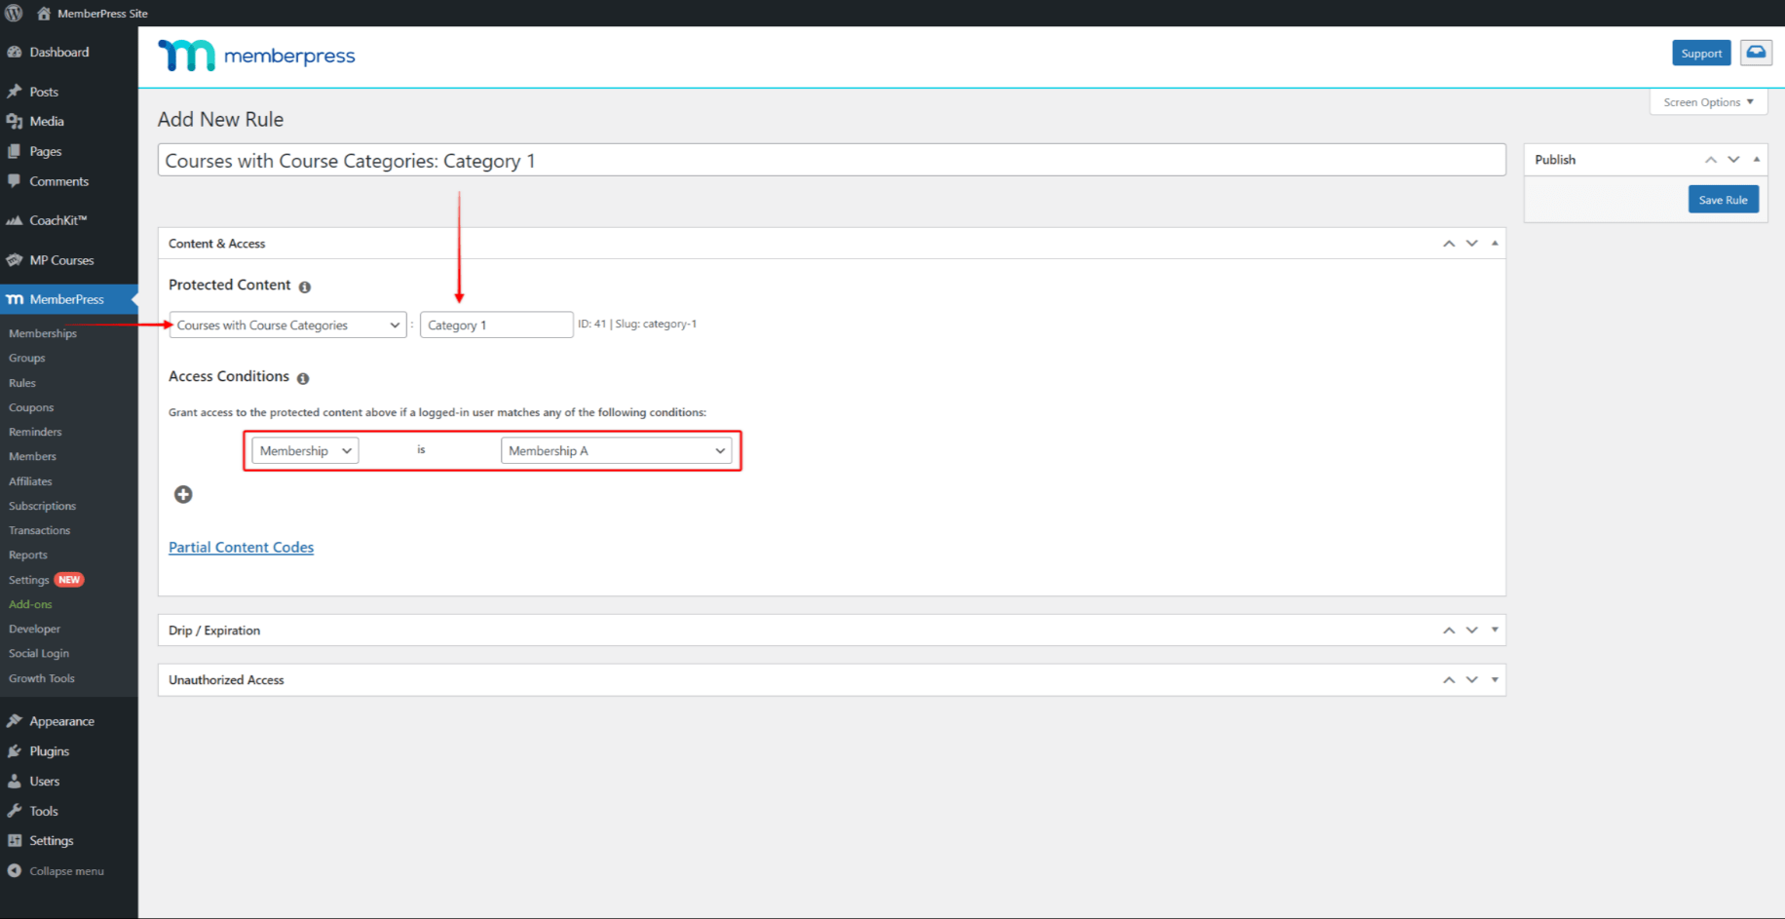
Task: Open the Membership condition type dropdown
Action: coord(305,451)
